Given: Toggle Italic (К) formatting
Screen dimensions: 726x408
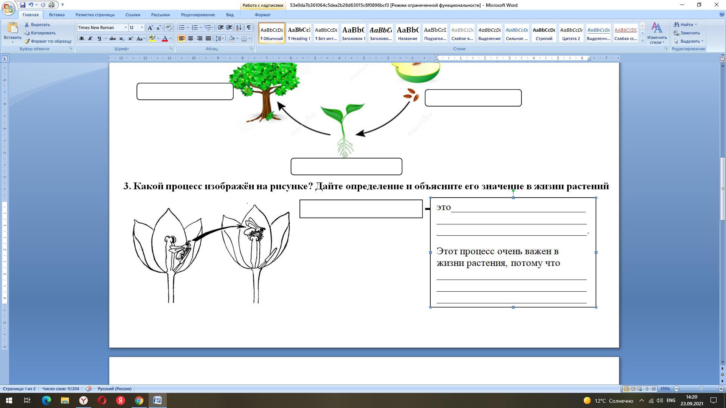Looking at the screenshot, I should (90, 39).
